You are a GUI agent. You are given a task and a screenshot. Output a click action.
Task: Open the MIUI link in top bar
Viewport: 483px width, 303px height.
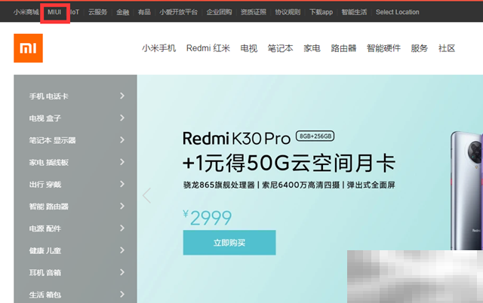54,12
